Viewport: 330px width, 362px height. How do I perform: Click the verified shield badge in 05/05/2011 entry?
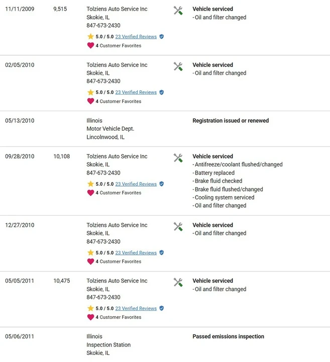coord(162,308)
